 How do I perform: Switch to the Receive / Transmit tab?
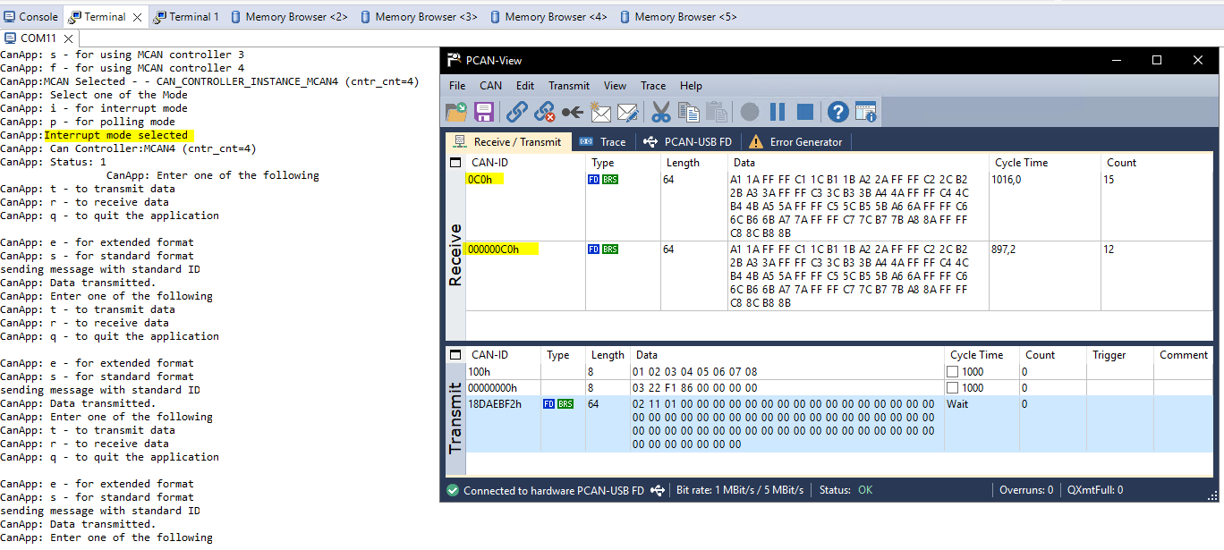tap(508, 141)
